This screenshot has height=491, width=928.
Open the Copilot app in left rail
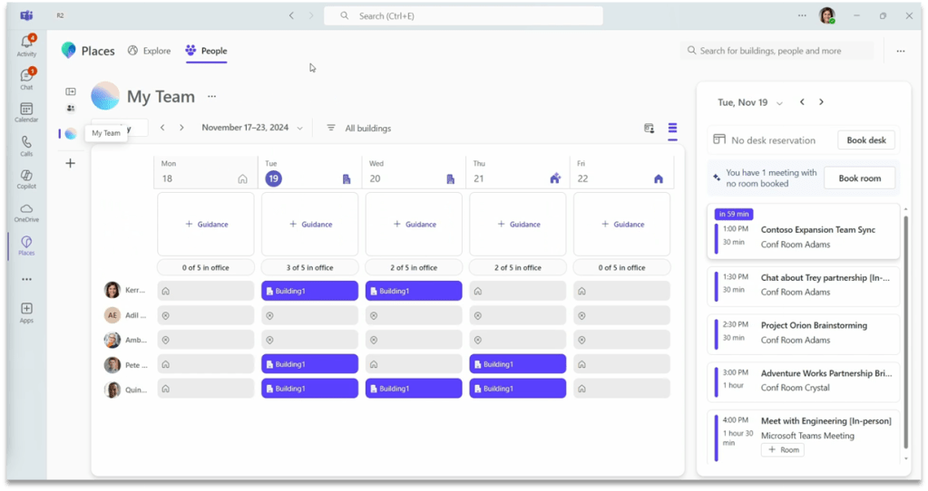point(26,178)
